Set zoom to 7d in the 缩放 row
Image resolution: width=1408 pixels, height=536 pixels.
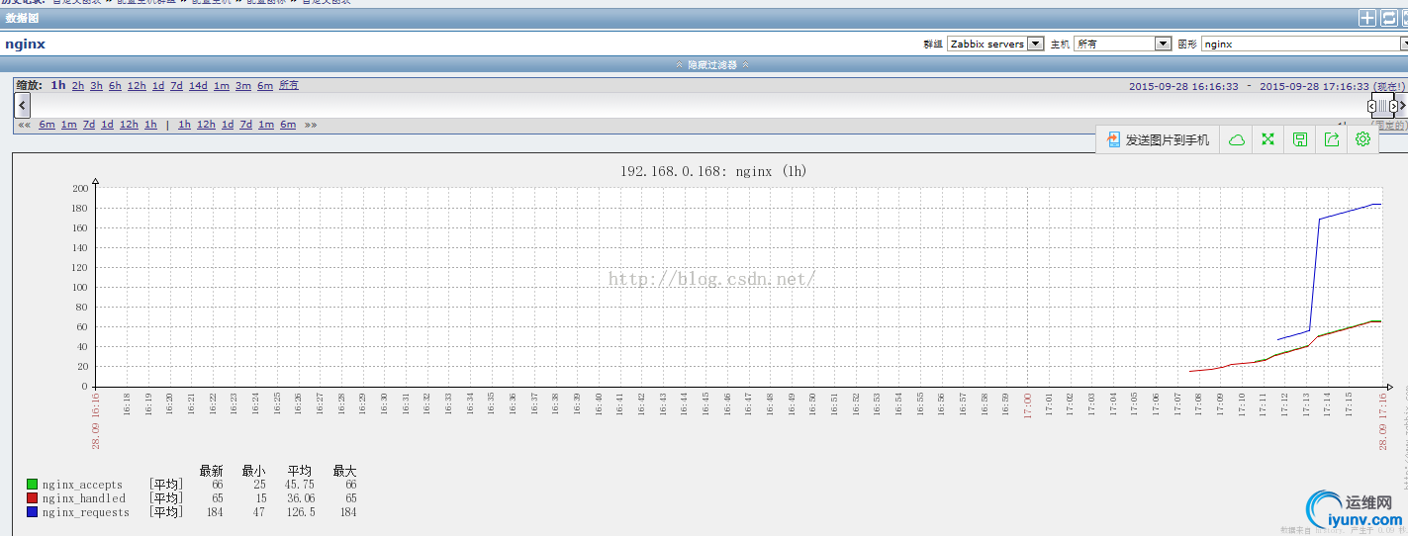176,85
